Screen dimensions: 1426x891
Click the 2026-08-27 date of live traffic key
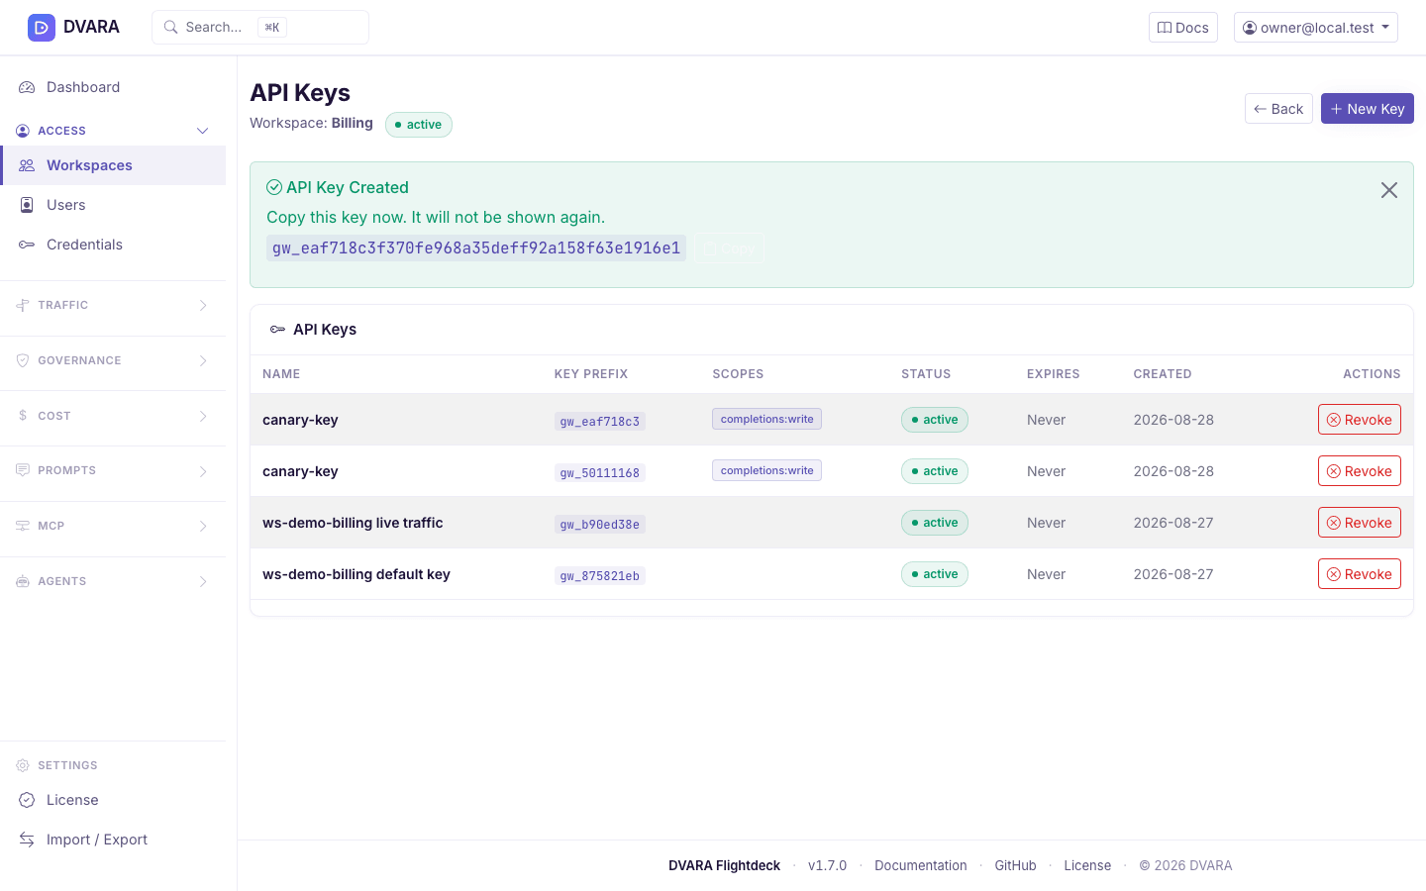(x=1173, y=523)
